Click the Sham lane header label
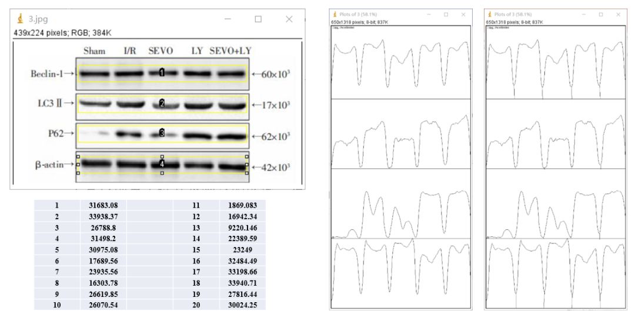Screen dimensions: 635x321 point(94,51)
